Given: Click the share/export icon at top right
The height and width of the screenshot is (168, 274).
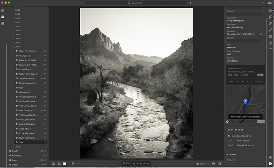Looking at the screenshot, I should click(x=263, y=3).
